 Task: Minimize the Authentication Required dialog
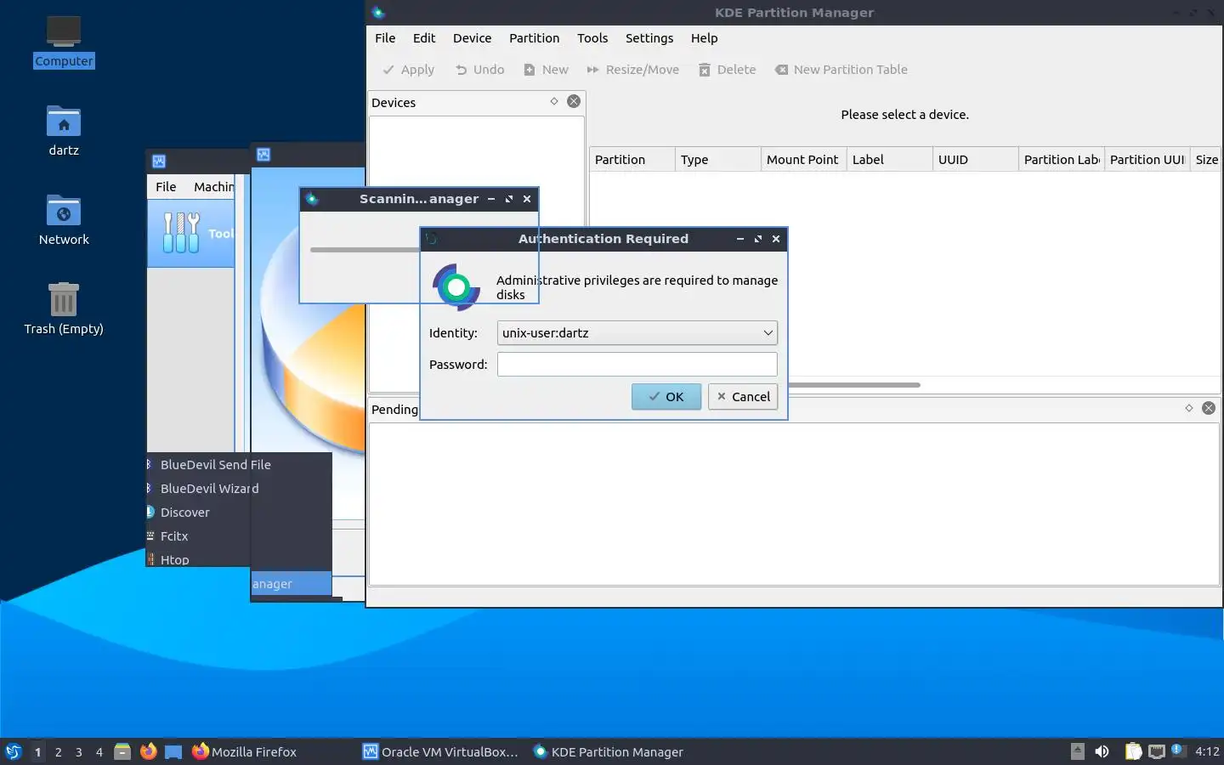(x=739, y=239)
